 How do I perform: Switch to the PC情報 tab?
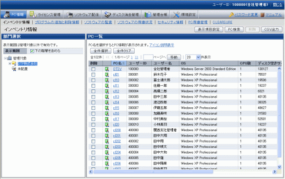(14, 15)
